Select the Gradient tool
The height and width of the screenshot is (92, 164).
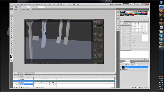tap(11, 33)
